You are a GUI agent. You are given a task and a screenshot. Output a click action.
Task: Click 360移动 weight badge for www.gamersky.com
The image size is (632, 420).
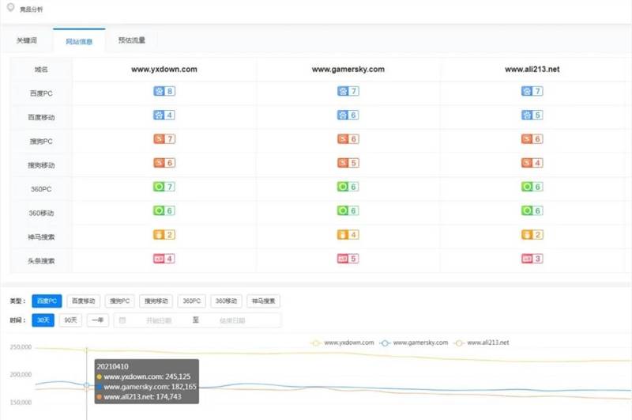pos(348,210)
